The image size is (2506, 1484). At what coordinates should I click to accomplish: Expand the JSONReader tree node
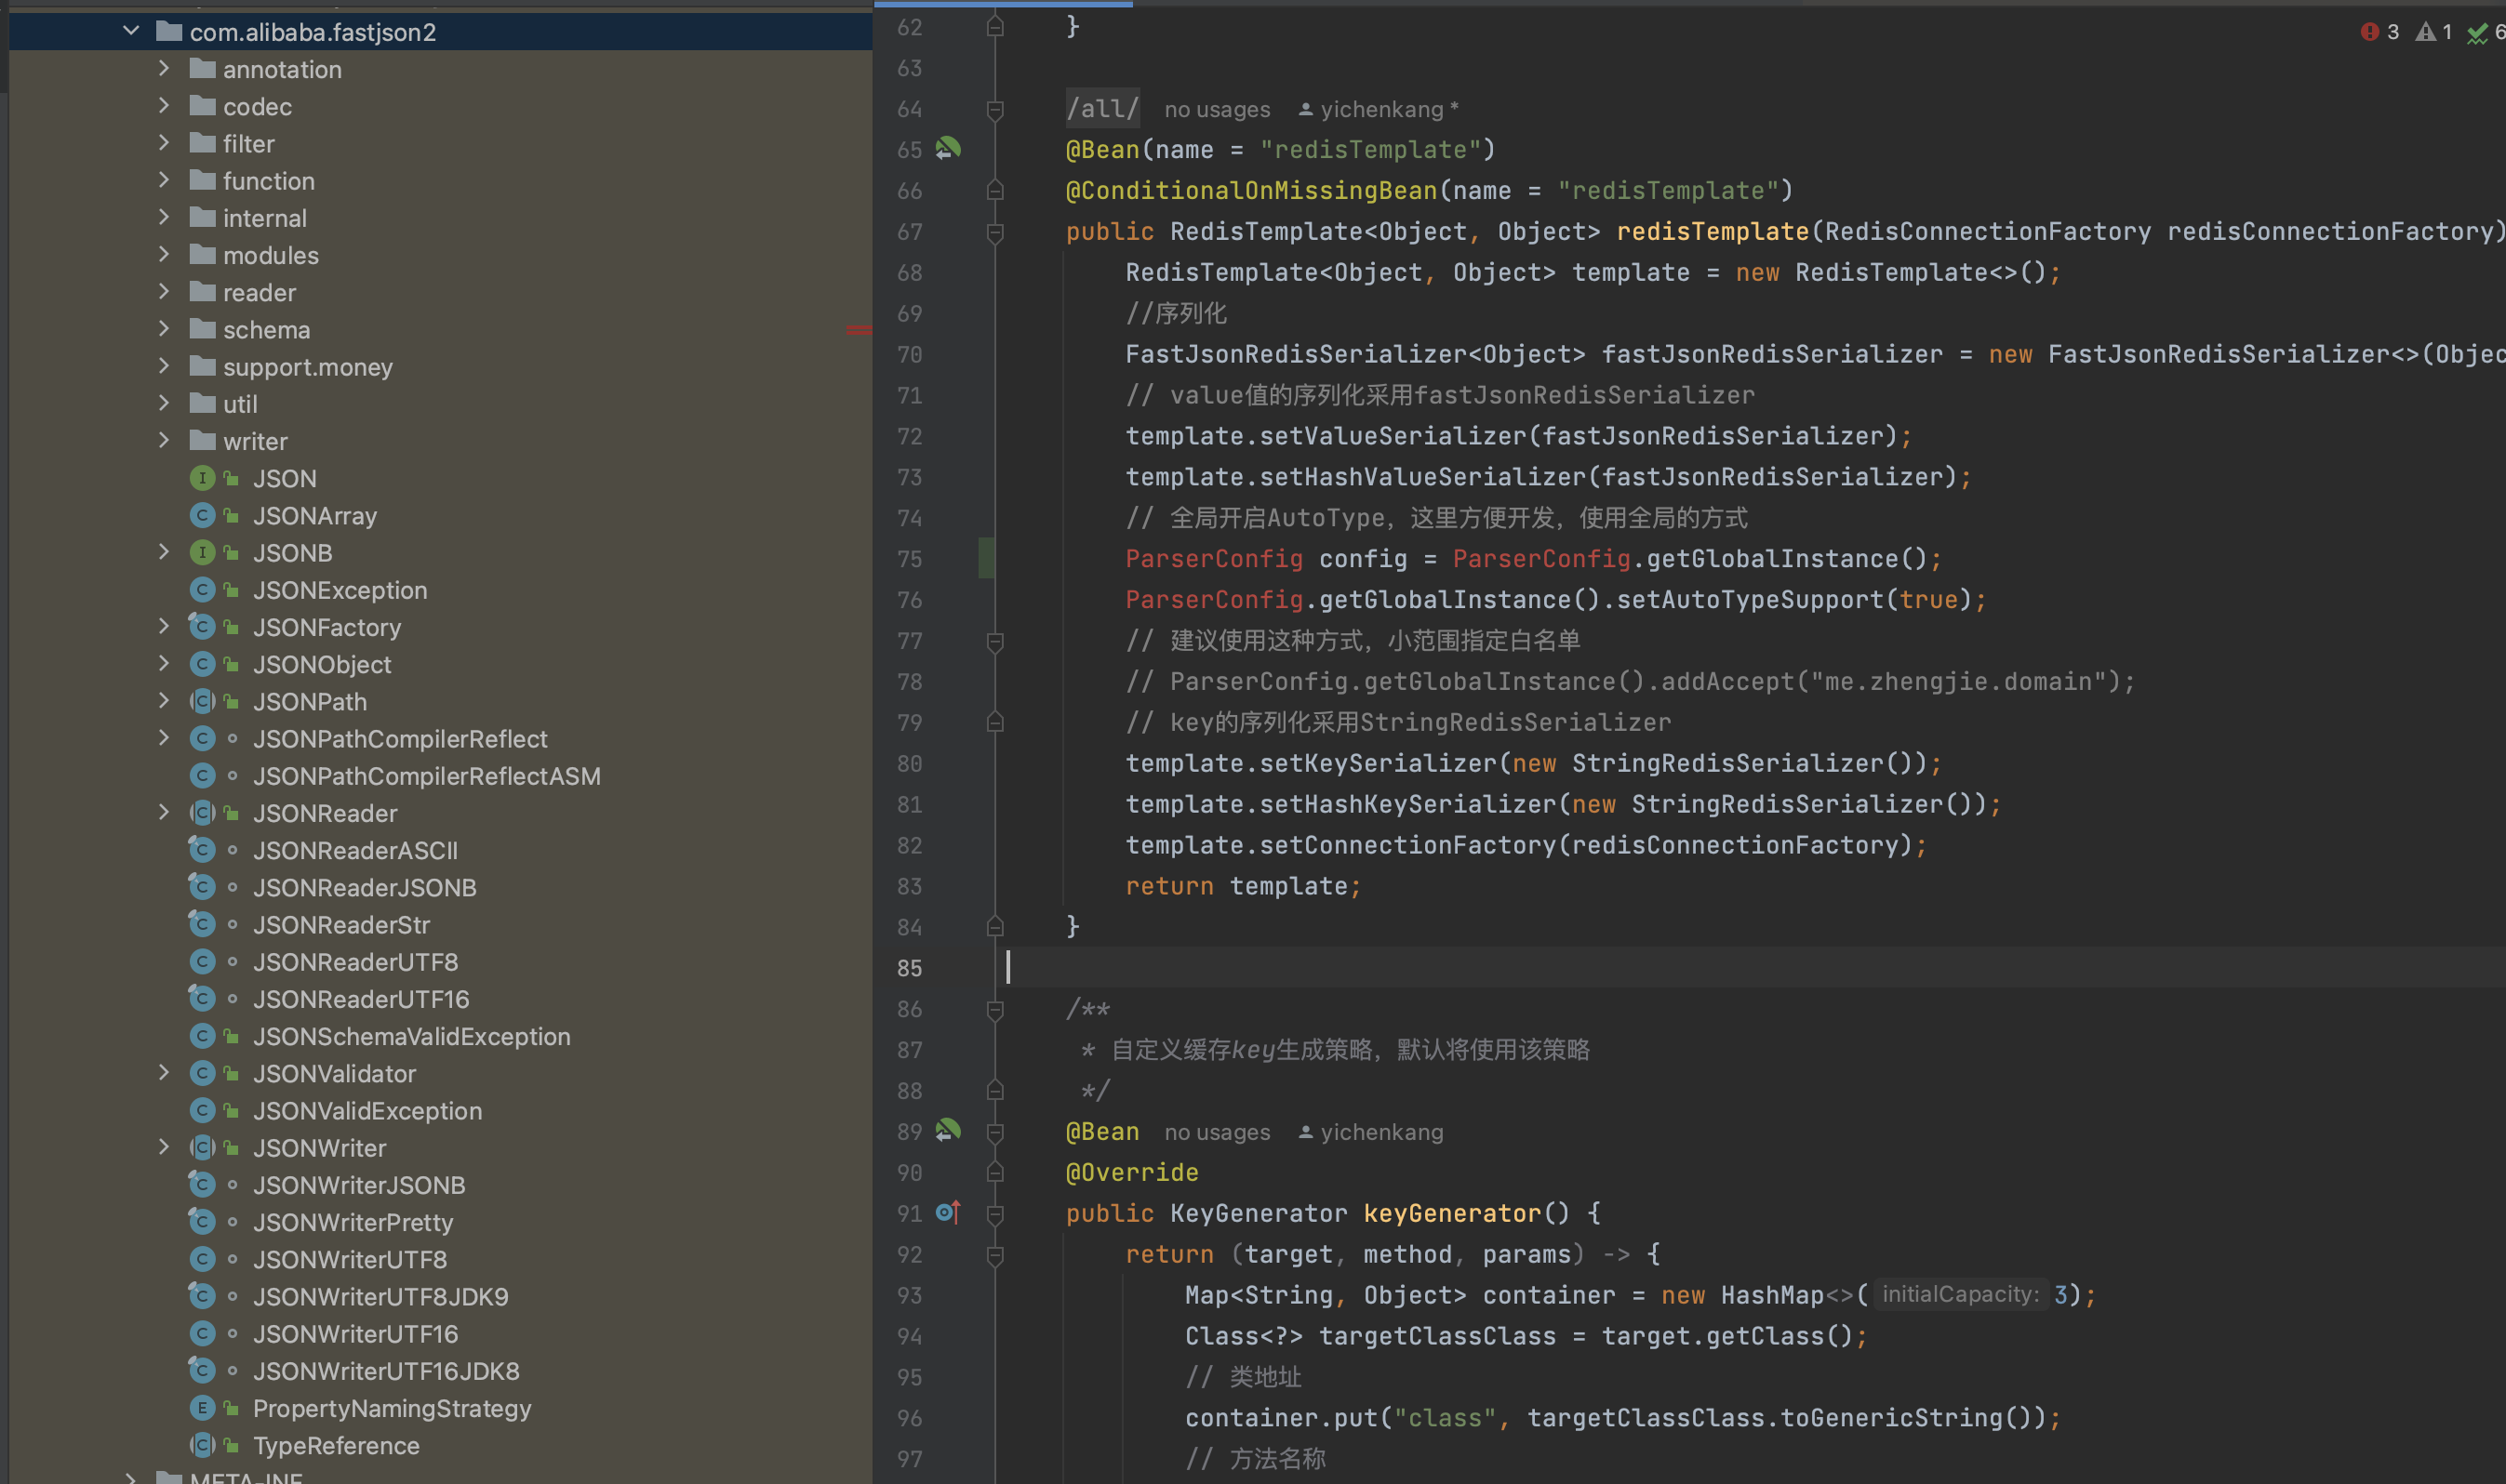163,812
